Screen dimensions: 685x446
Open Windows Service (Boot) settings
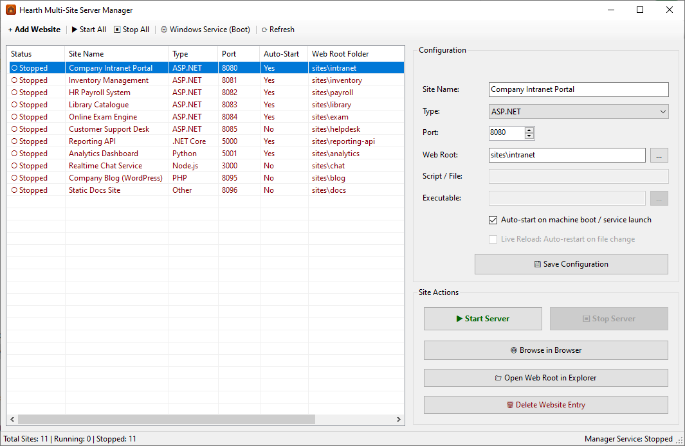pyautogui.click(x=205, y=29)
